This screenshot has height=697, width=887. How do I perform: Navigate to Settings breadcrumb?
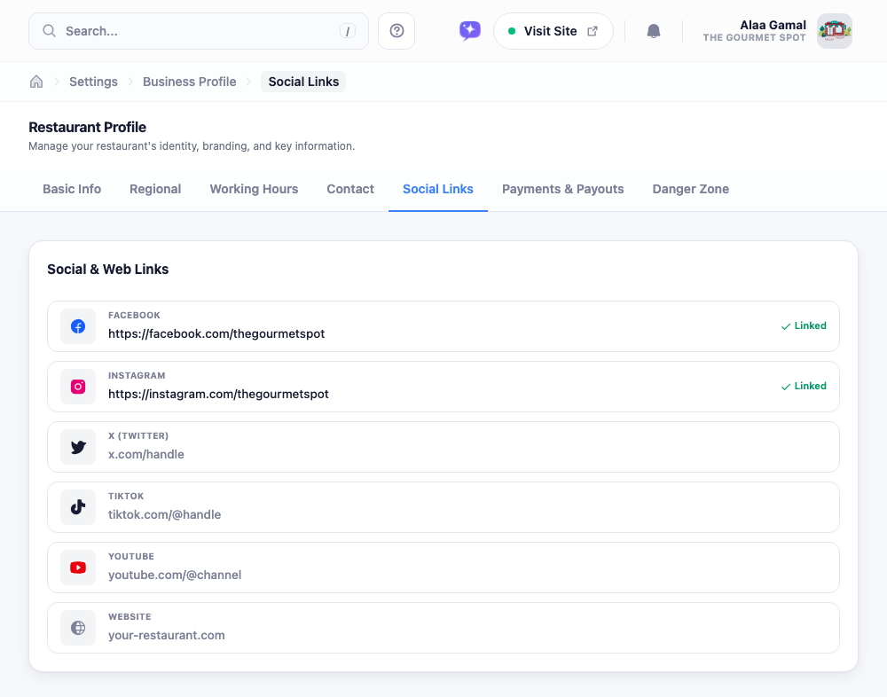pyautogui.click(x=93, y=82)
